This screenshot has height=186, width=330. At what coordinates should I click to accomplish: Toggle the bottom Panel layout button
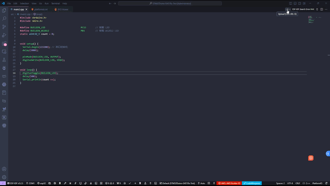point(295,3)
